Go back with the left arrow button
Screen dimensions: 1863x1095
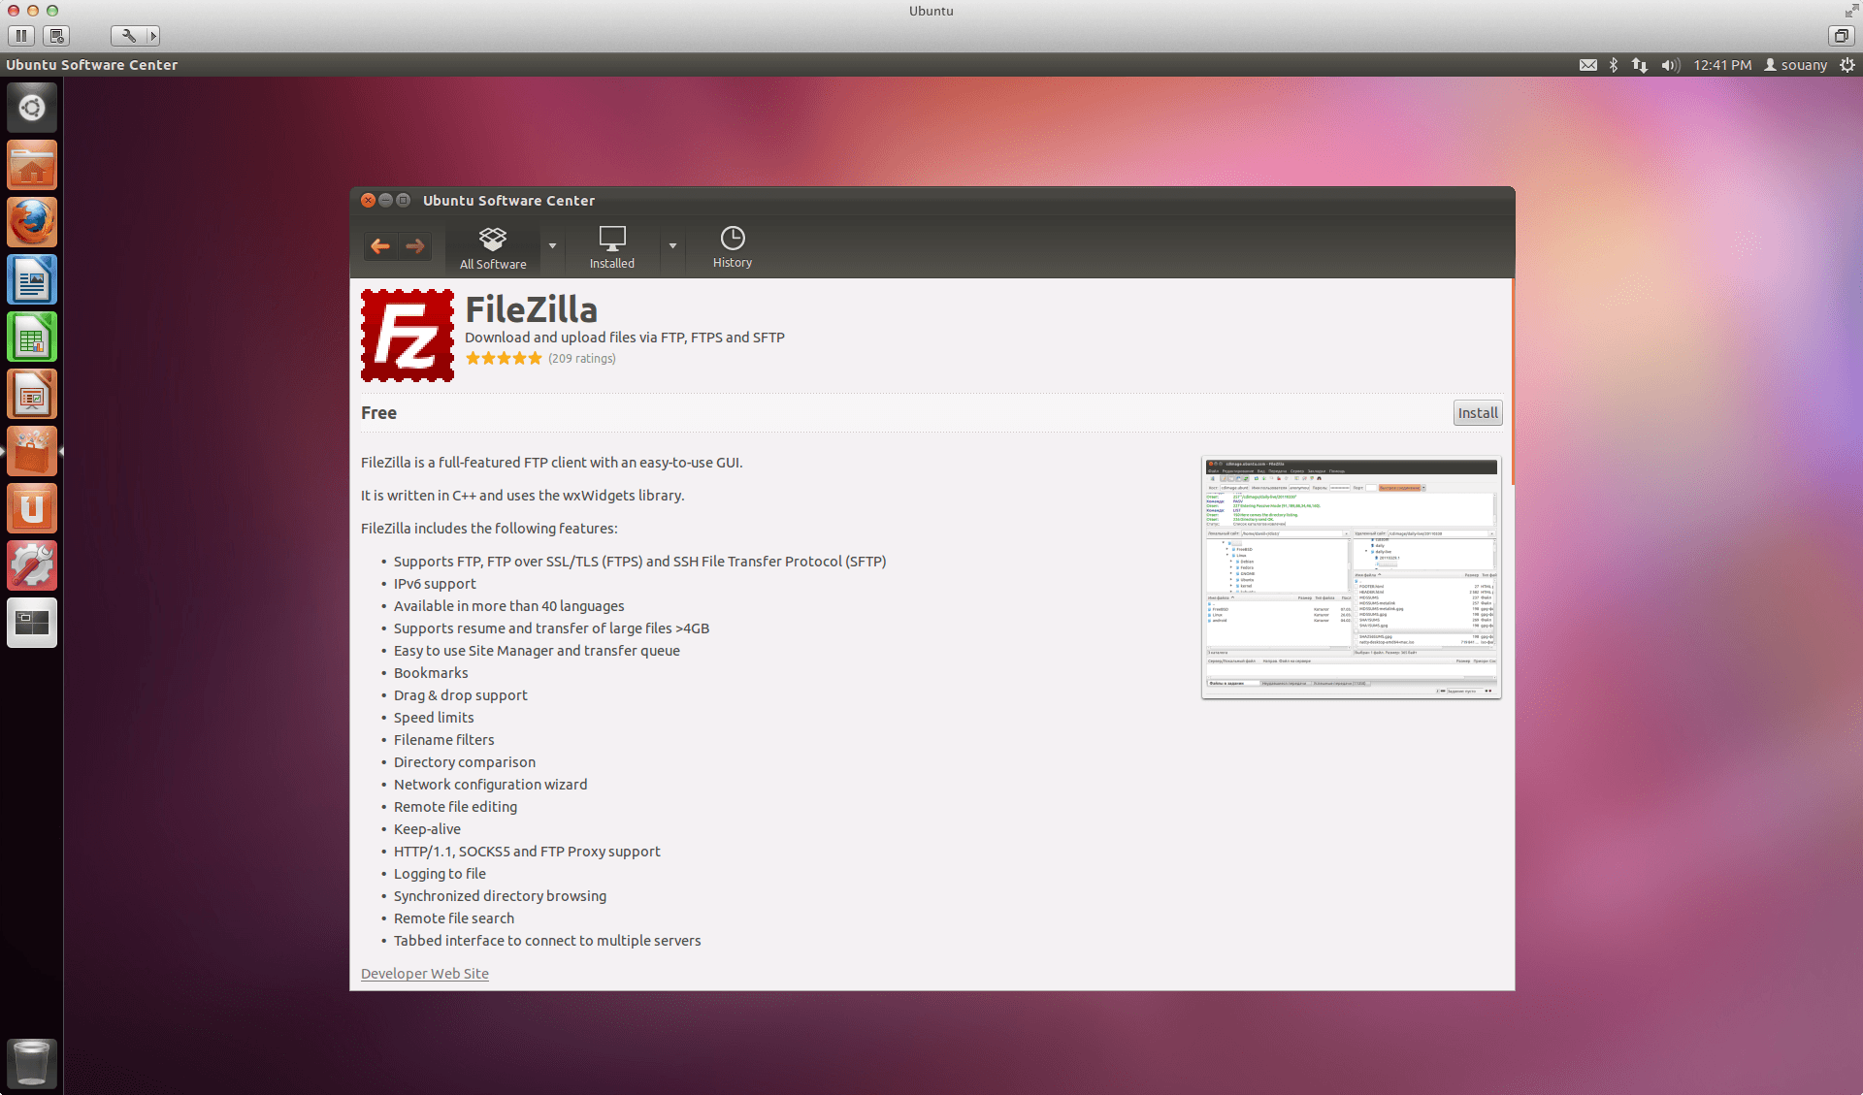(380, 246)
